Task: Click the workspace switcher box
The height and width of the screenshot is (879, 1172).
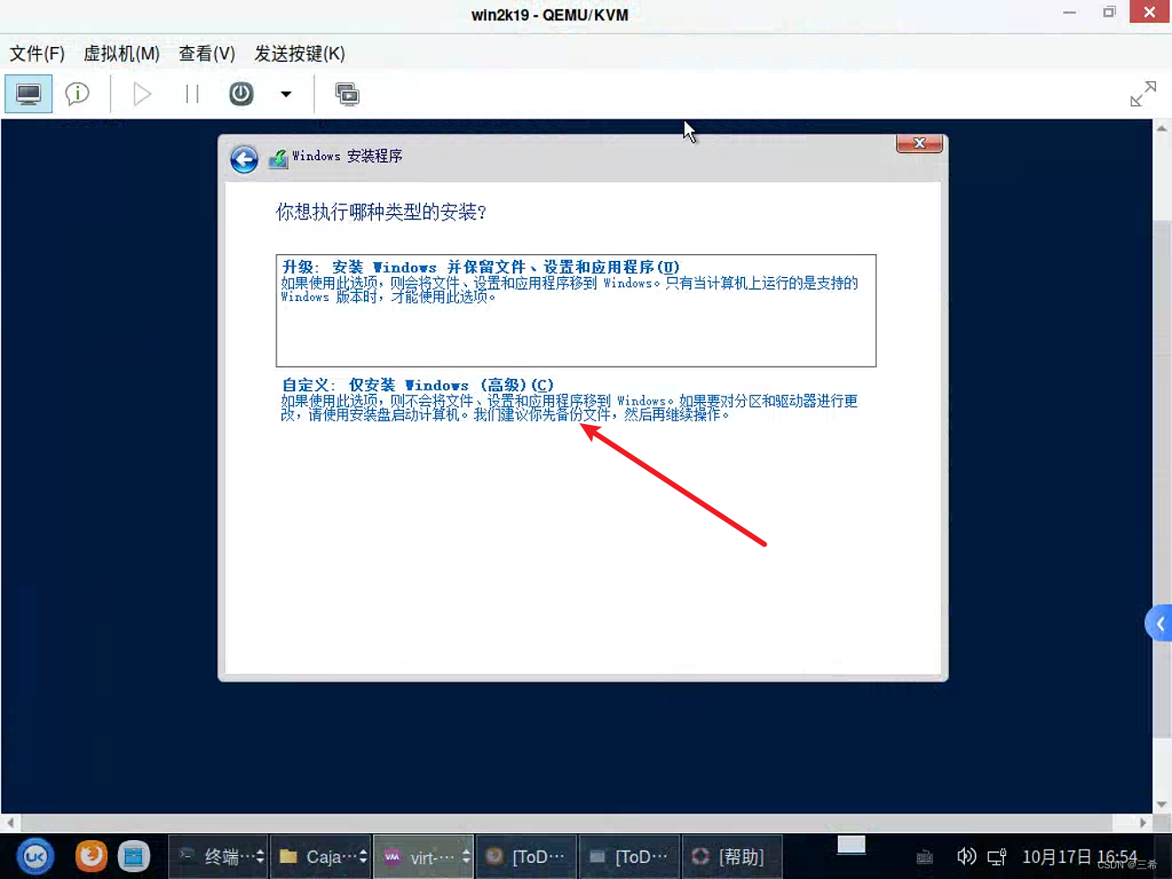Action: point(851,844)
